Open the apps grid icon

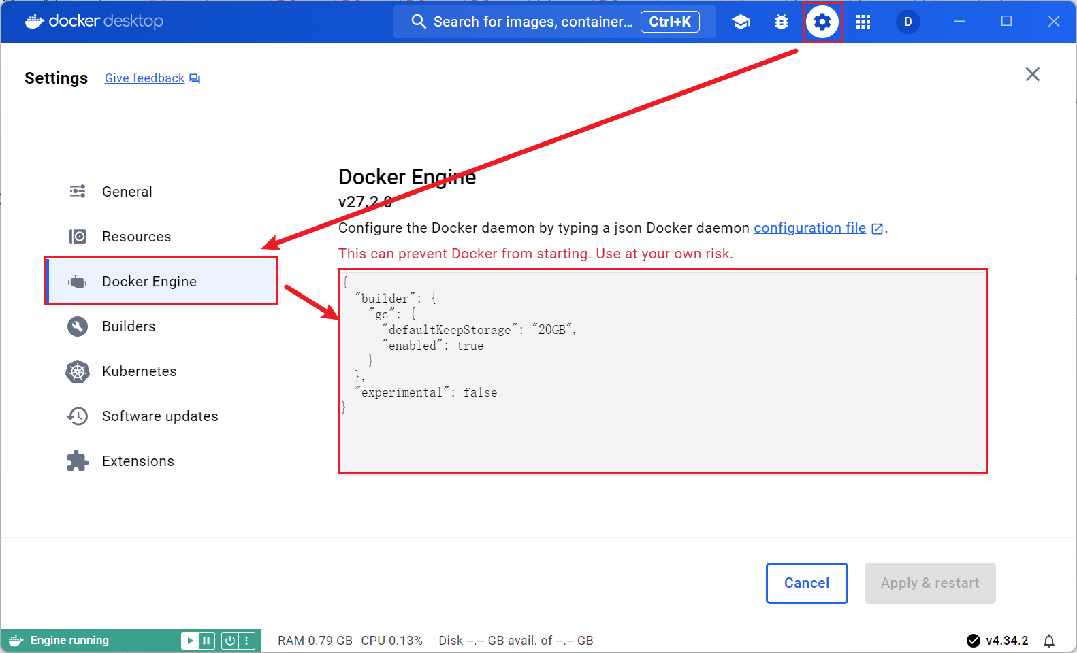coord(863,22)
